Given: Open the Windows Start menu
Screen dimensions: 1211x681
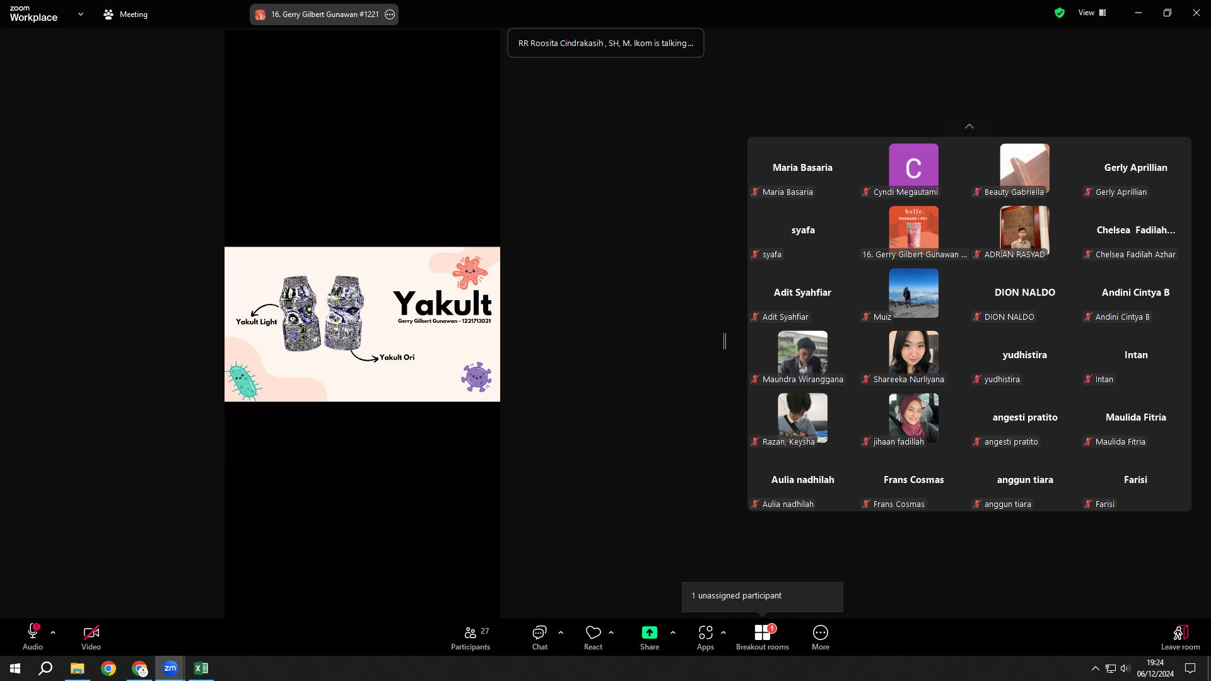Looking at the screenshot, I should click(x=15, y=668).
